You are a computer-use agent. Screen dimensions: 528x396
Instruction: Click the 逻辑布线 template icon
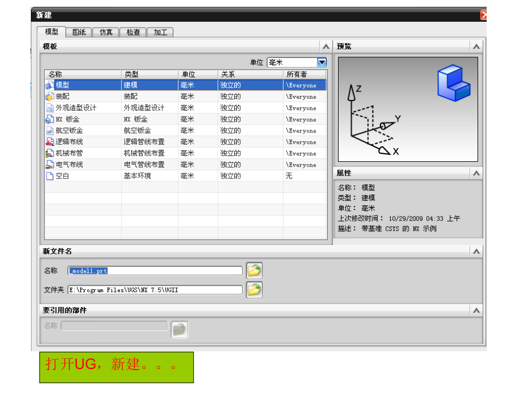pos(49,142)
